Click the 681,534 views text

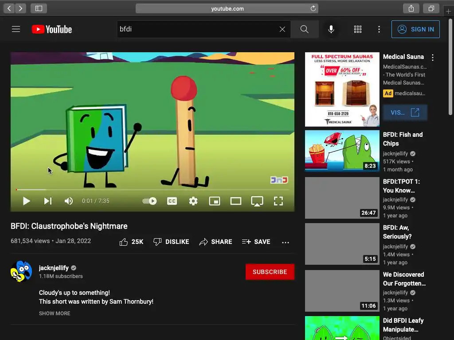30,241
